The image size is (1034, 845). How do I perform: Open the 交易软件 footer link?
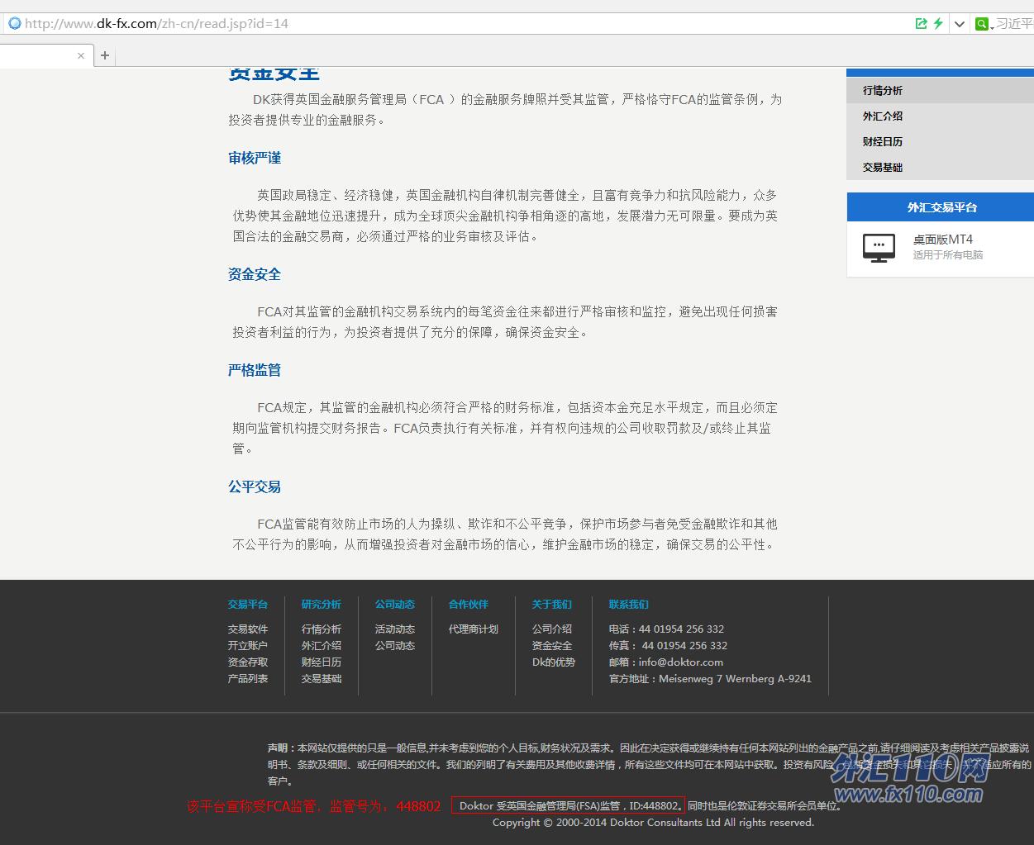point(248,629)
